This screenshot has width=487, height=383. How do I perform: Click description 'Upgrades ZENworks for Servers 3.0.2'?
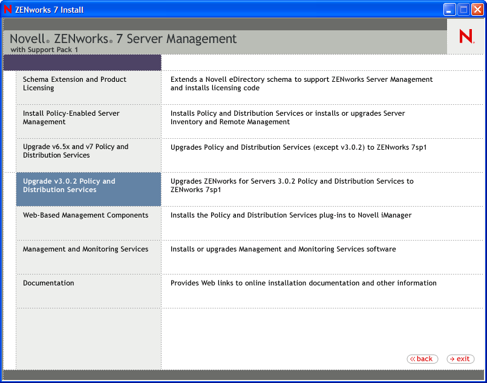point(292,185)
